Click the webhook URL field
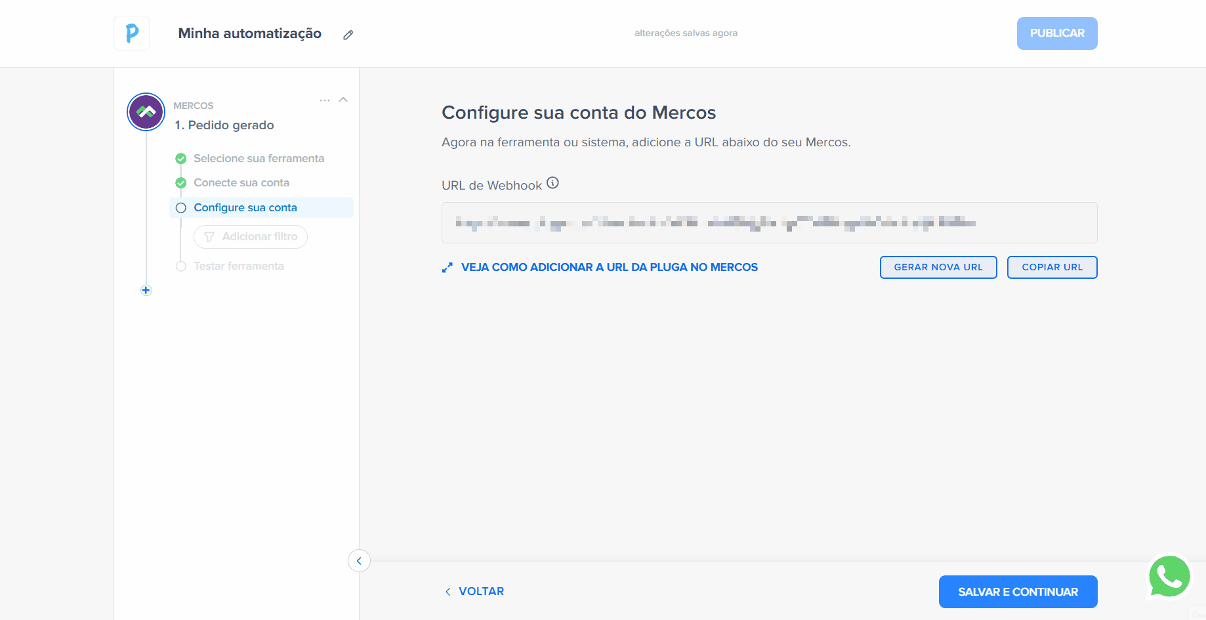Image resolution: width=1206 pixels, height=620 pixels. [770, 223]
